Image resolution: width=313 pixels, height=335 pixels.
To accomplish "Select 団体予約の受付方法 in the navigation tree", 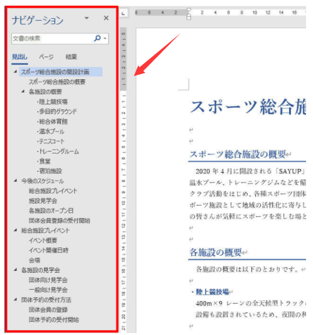I will point(46,300).
